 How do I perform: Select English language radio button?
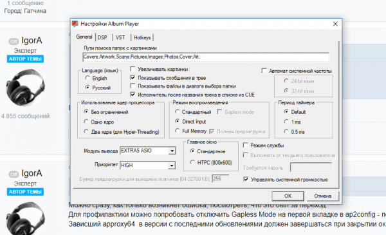(x=87, y=78)
